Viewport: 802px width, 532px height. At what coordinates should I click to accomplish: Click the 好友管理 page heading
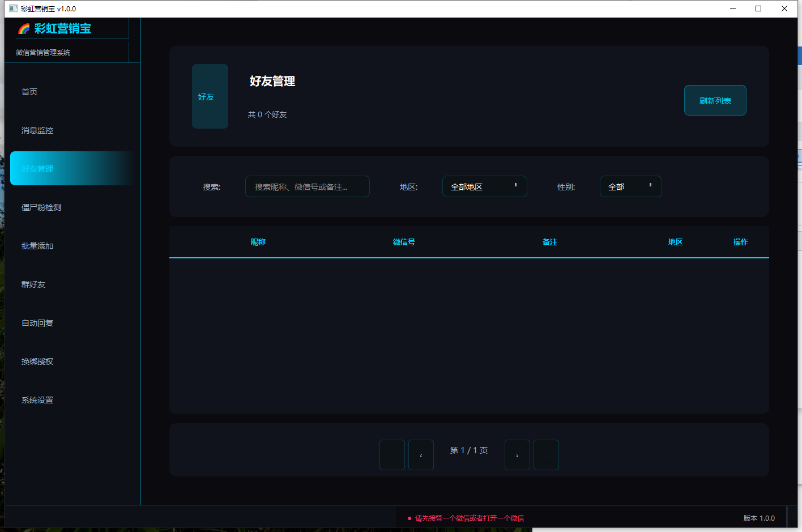tap(272, 81)
